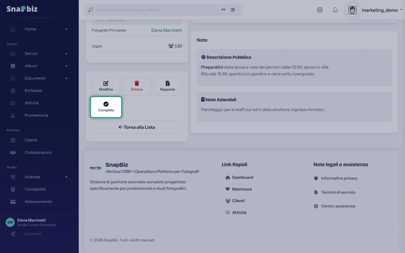Expand the Album submenu arrow
The width and height of the screenshot is (405, 253).
[x=66, y=66]
